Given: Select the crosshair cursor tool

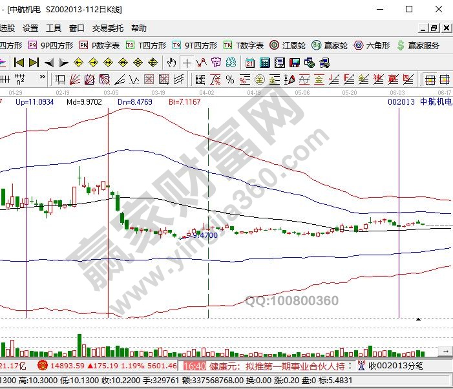Looking at the screenshot, I should (187, 63).
